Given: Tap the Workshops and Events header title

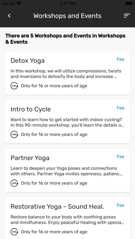Looking at the screenshot, I should (67, 16).
